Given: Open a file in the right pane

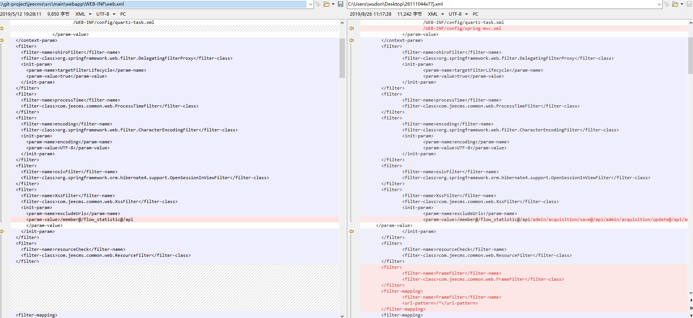Looking at the screenshot, I should [675, 4].
